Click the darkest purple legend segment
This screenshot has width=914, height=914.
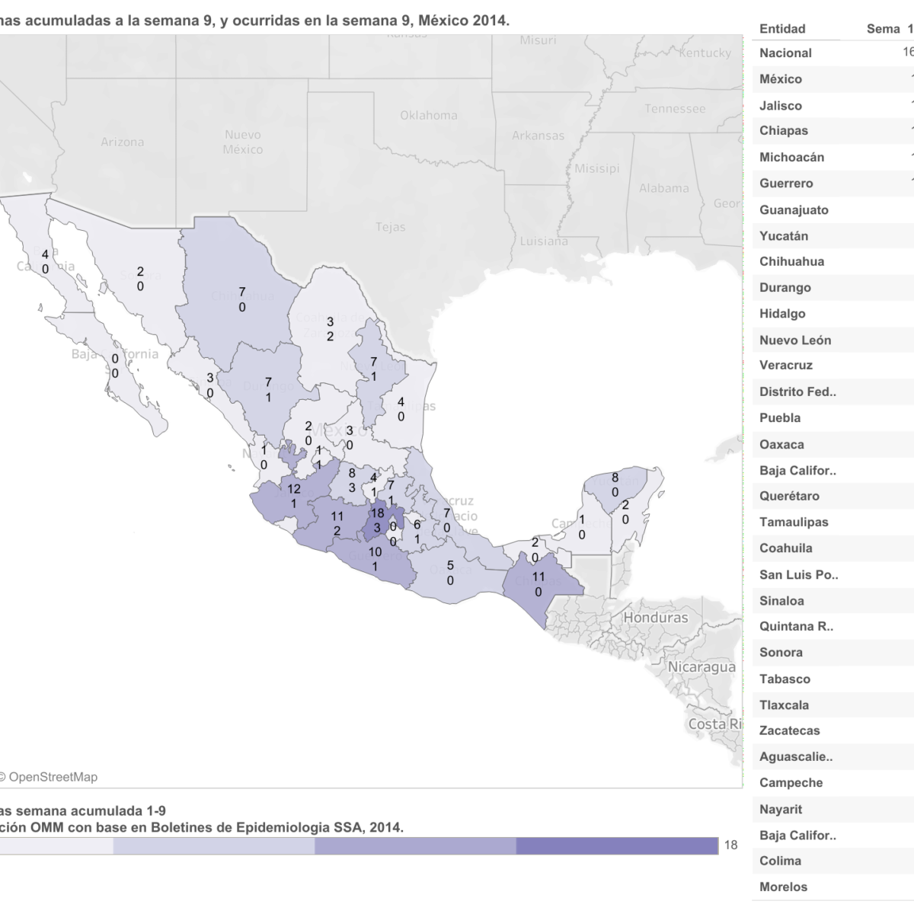pos(616,845)
